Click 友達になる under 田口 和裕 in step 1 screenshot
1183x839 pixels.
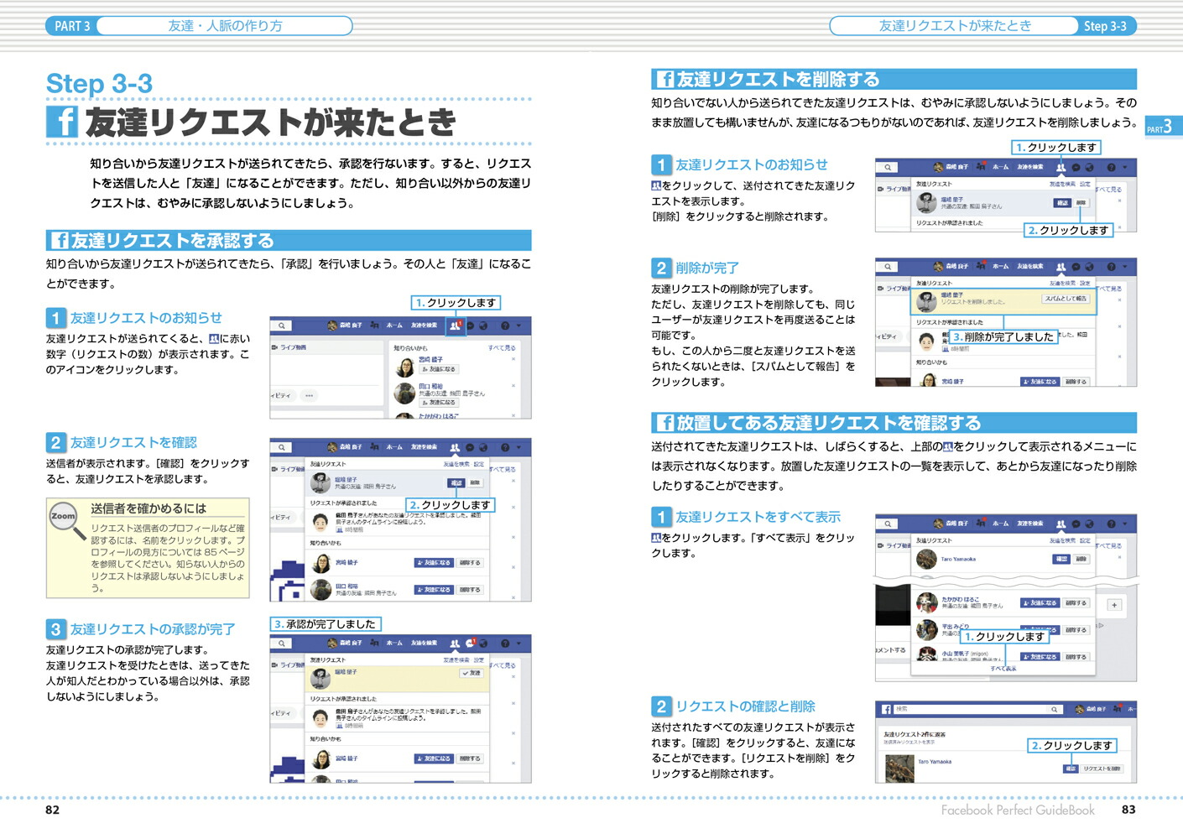click(439, 402)
